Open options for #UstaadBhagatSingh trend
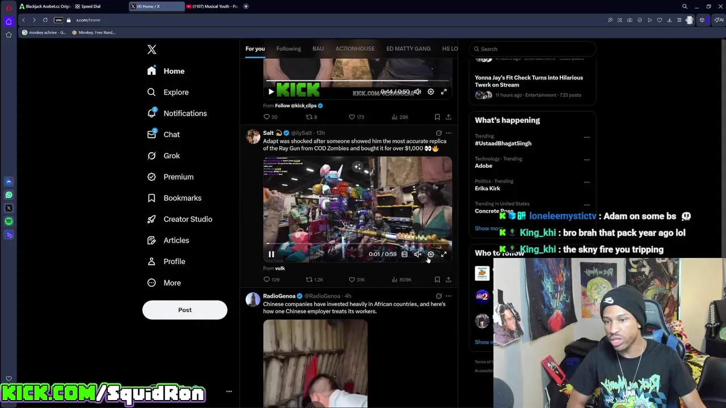This screenshot has width=726, height=408. [586, 137]
